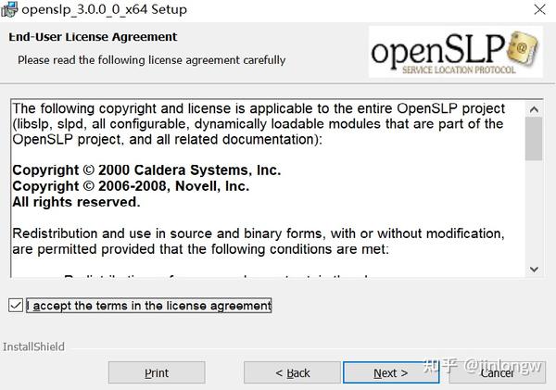The image size is (556, 390).
Task: Toggle the accept license terms checkbox
Action: (x=15, y=306)
